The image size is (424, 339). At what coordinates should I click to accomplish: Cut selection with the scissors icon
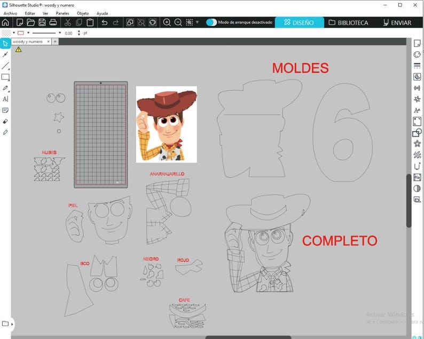click(68, 22)
